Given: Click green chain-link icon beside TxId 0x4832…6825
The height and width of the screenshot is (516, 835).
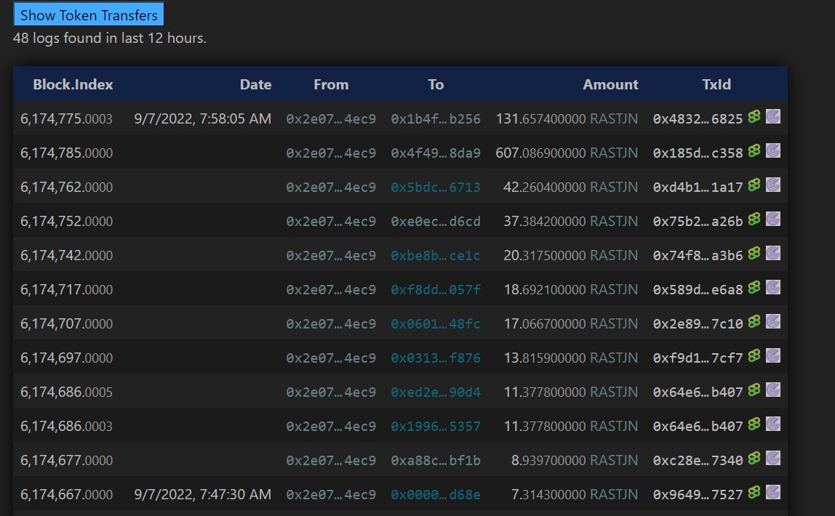Looking at the screenshot, I should click(x=754, y=116).
